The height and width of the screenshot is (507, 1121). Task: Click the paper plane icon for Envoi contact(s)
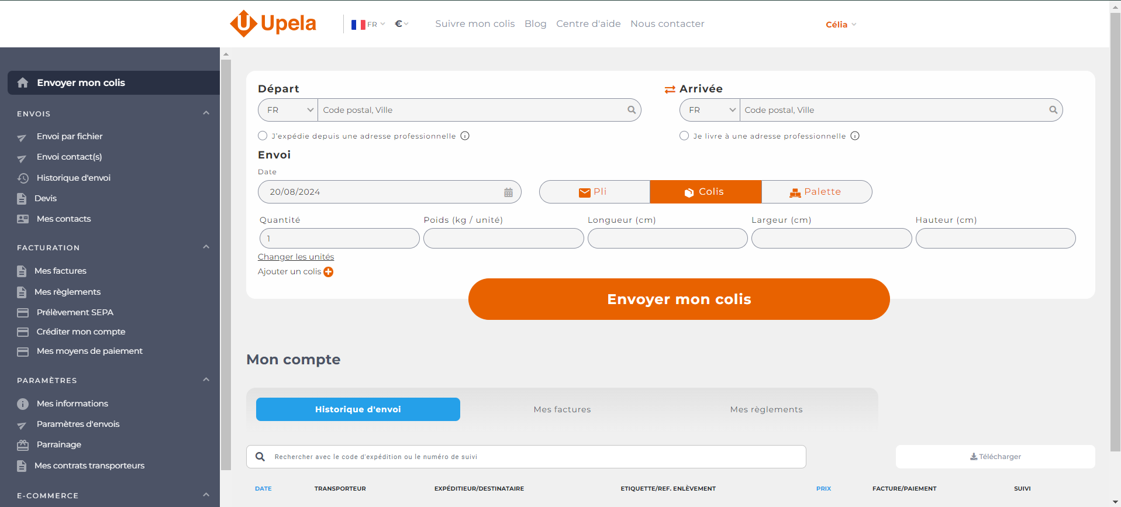click(x=22, y=158)
